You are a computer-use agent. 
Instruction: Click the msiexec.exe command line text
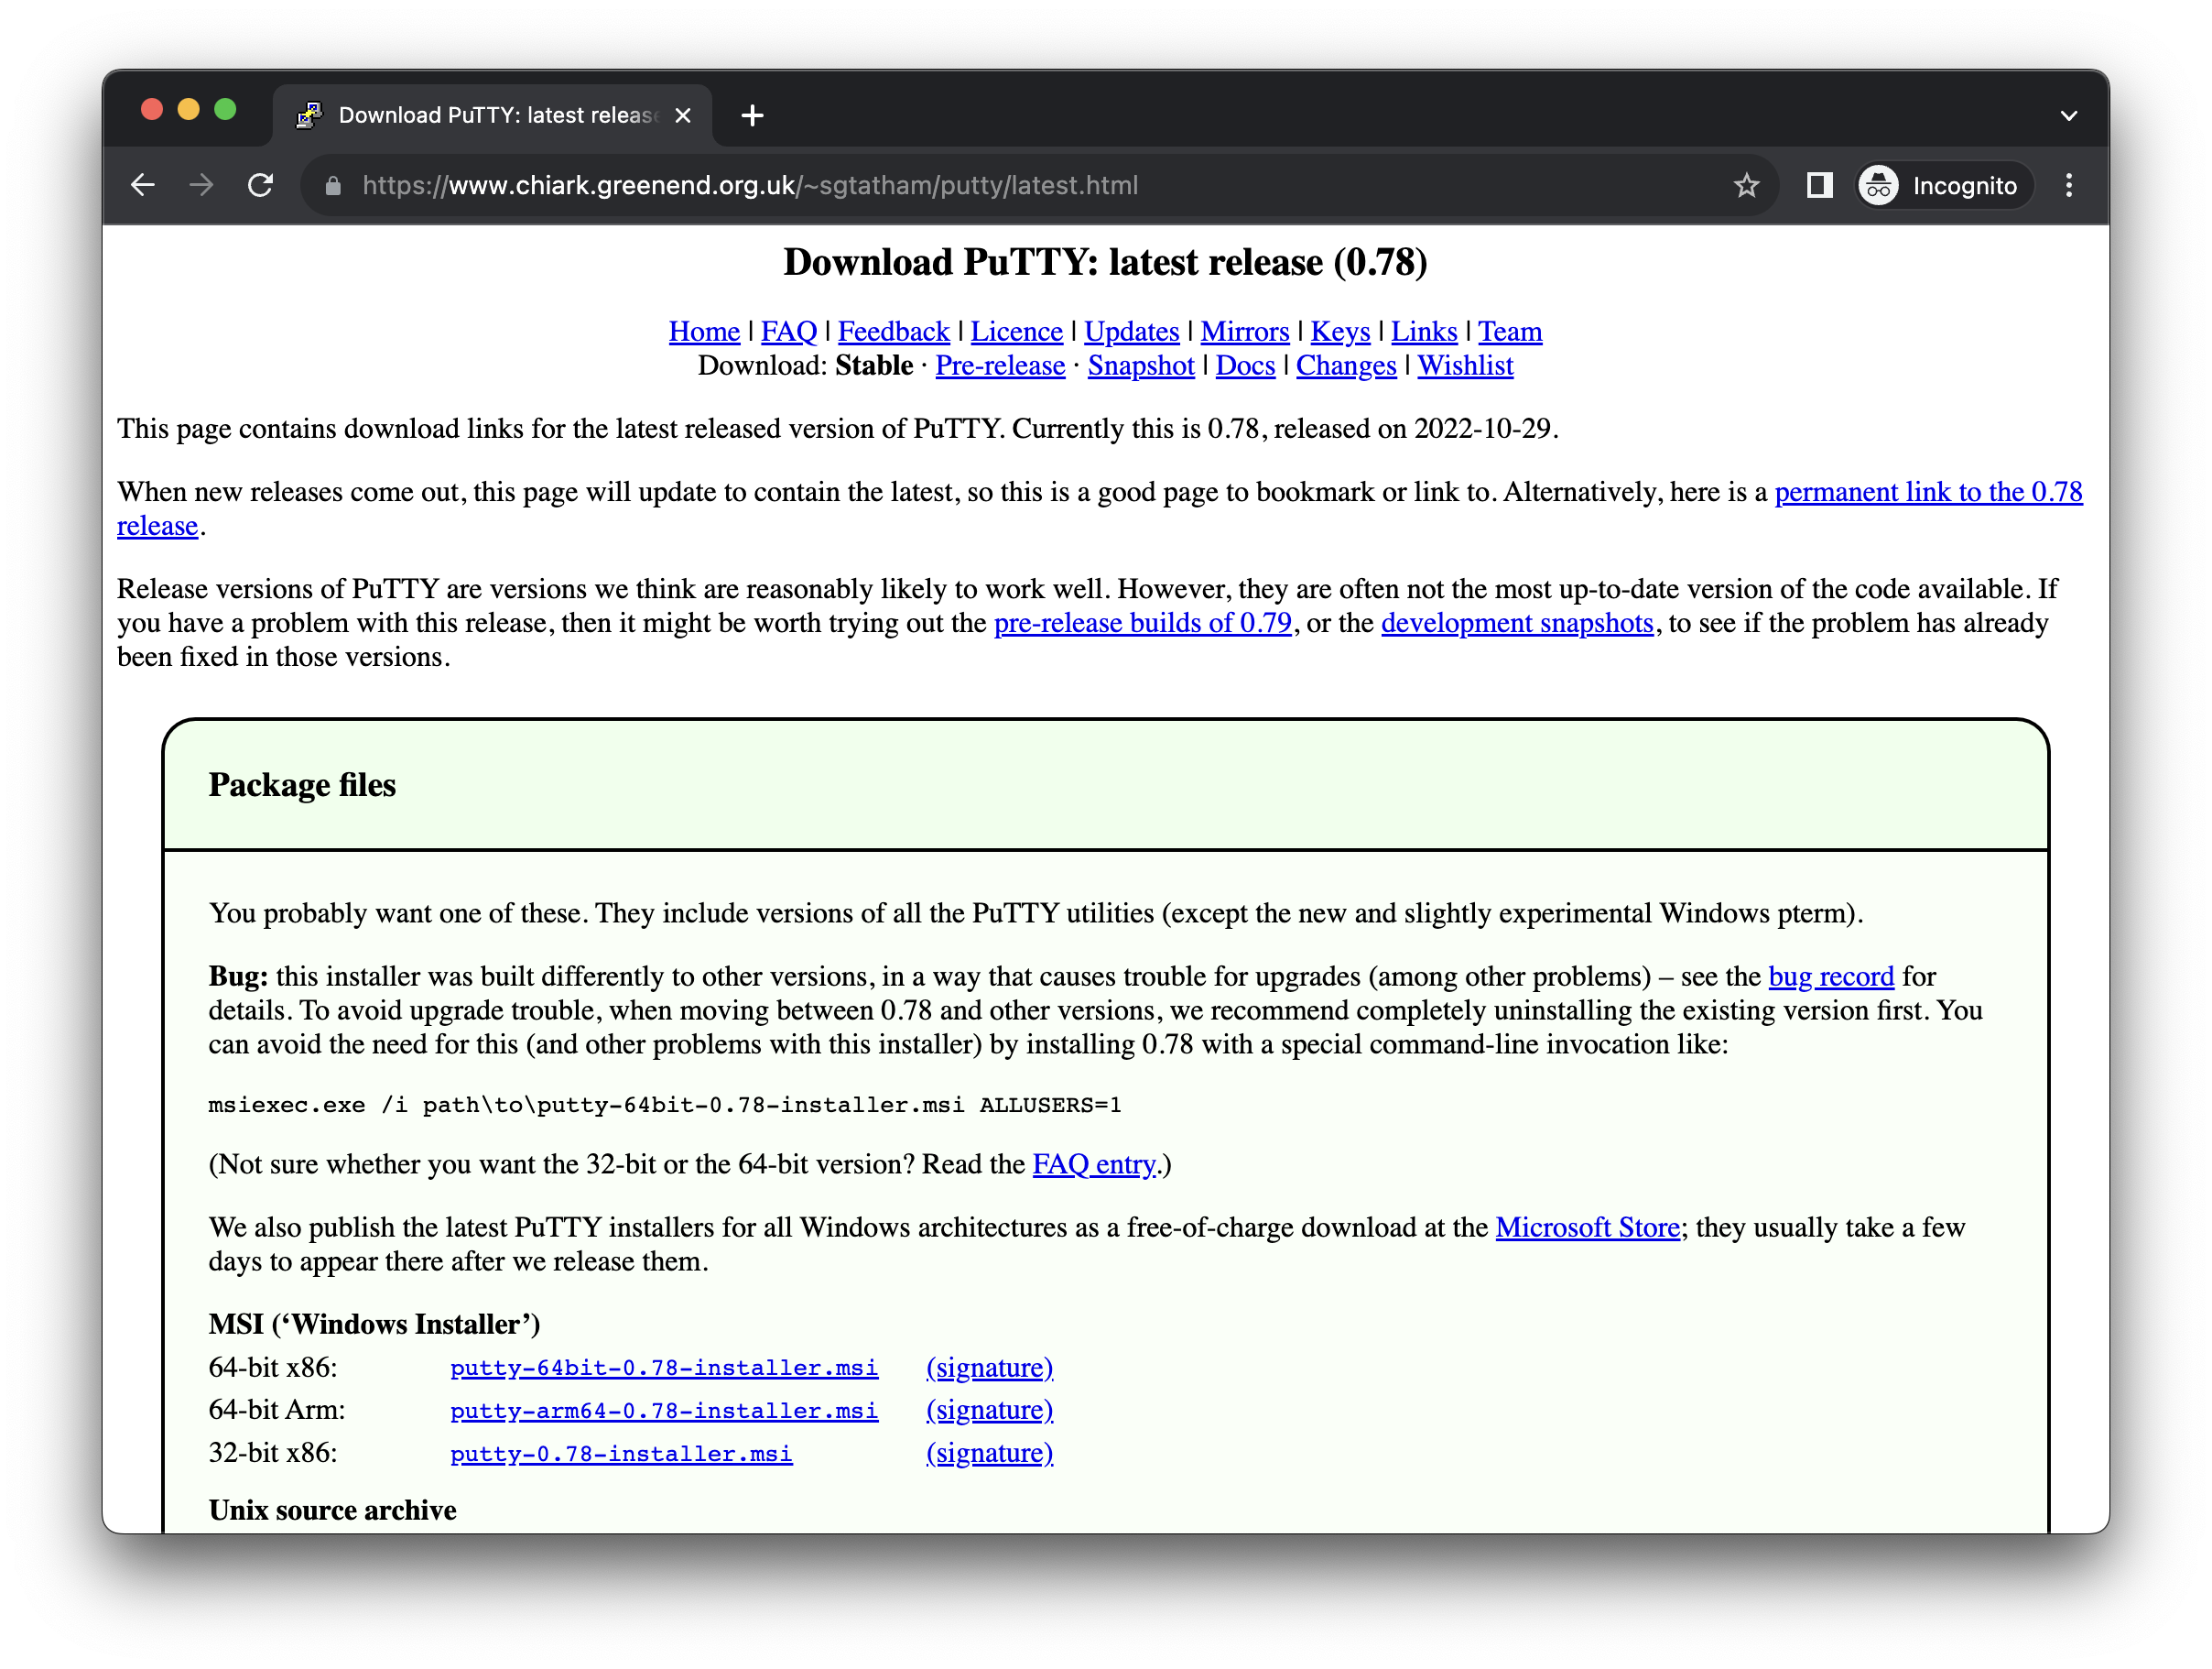click(665, 1105)
